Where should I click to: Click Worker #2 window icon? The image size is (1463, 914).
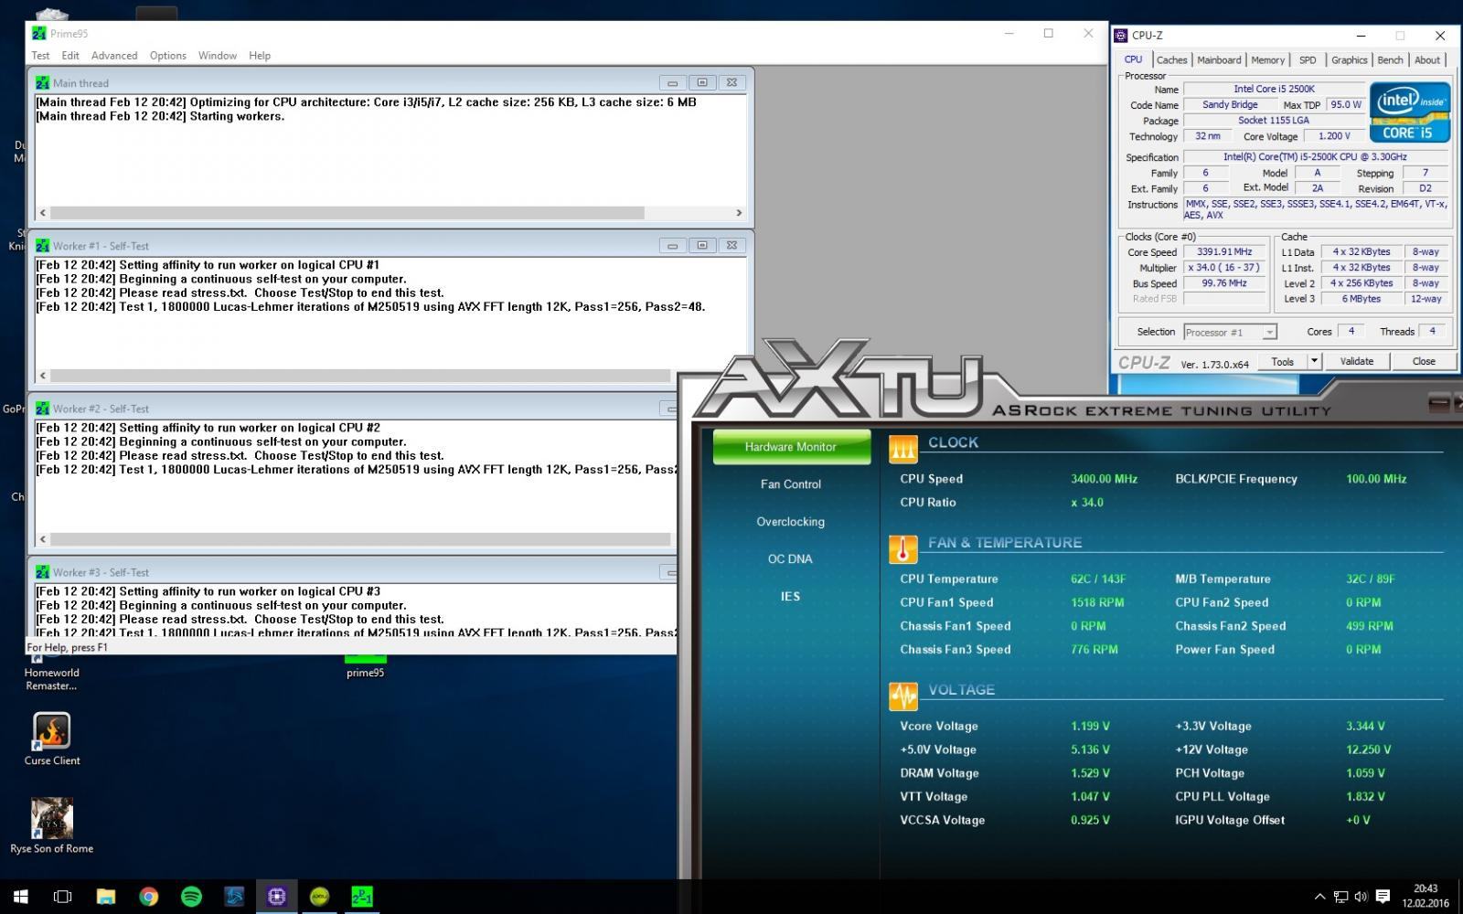coord(43,409)
